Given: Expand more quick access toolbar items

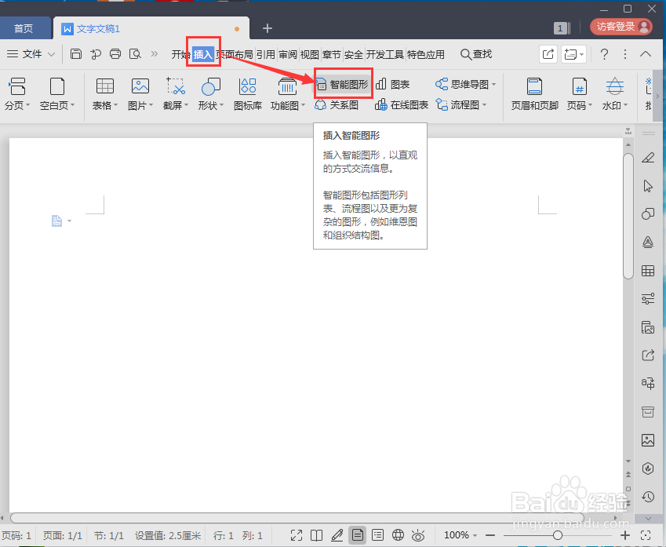Looking at the screenshot, I should pos(155,54).
